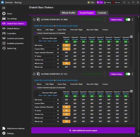Open Controls and events in sidebar

[14, 38]
